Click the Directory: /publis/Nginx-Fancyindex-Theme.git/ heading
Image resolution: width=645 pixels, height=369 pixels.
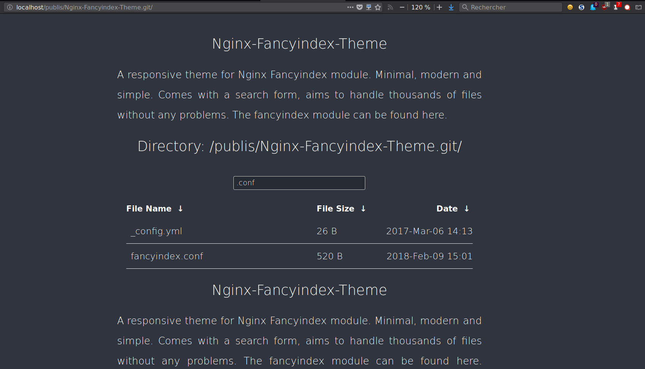300,147
